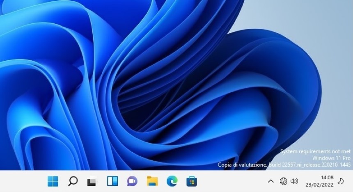353x192 pixels.
Task: Open Microsoft Store from taskbar
Action: 192,181
